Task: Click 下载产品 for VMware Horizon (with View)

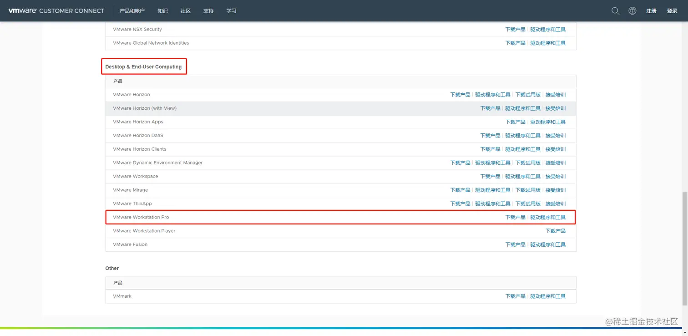Action: [490, 108]
